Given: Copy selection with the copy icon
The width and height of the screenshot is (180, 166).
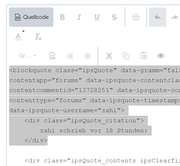Looking at the screenshot, I should [x=126, y=56].
